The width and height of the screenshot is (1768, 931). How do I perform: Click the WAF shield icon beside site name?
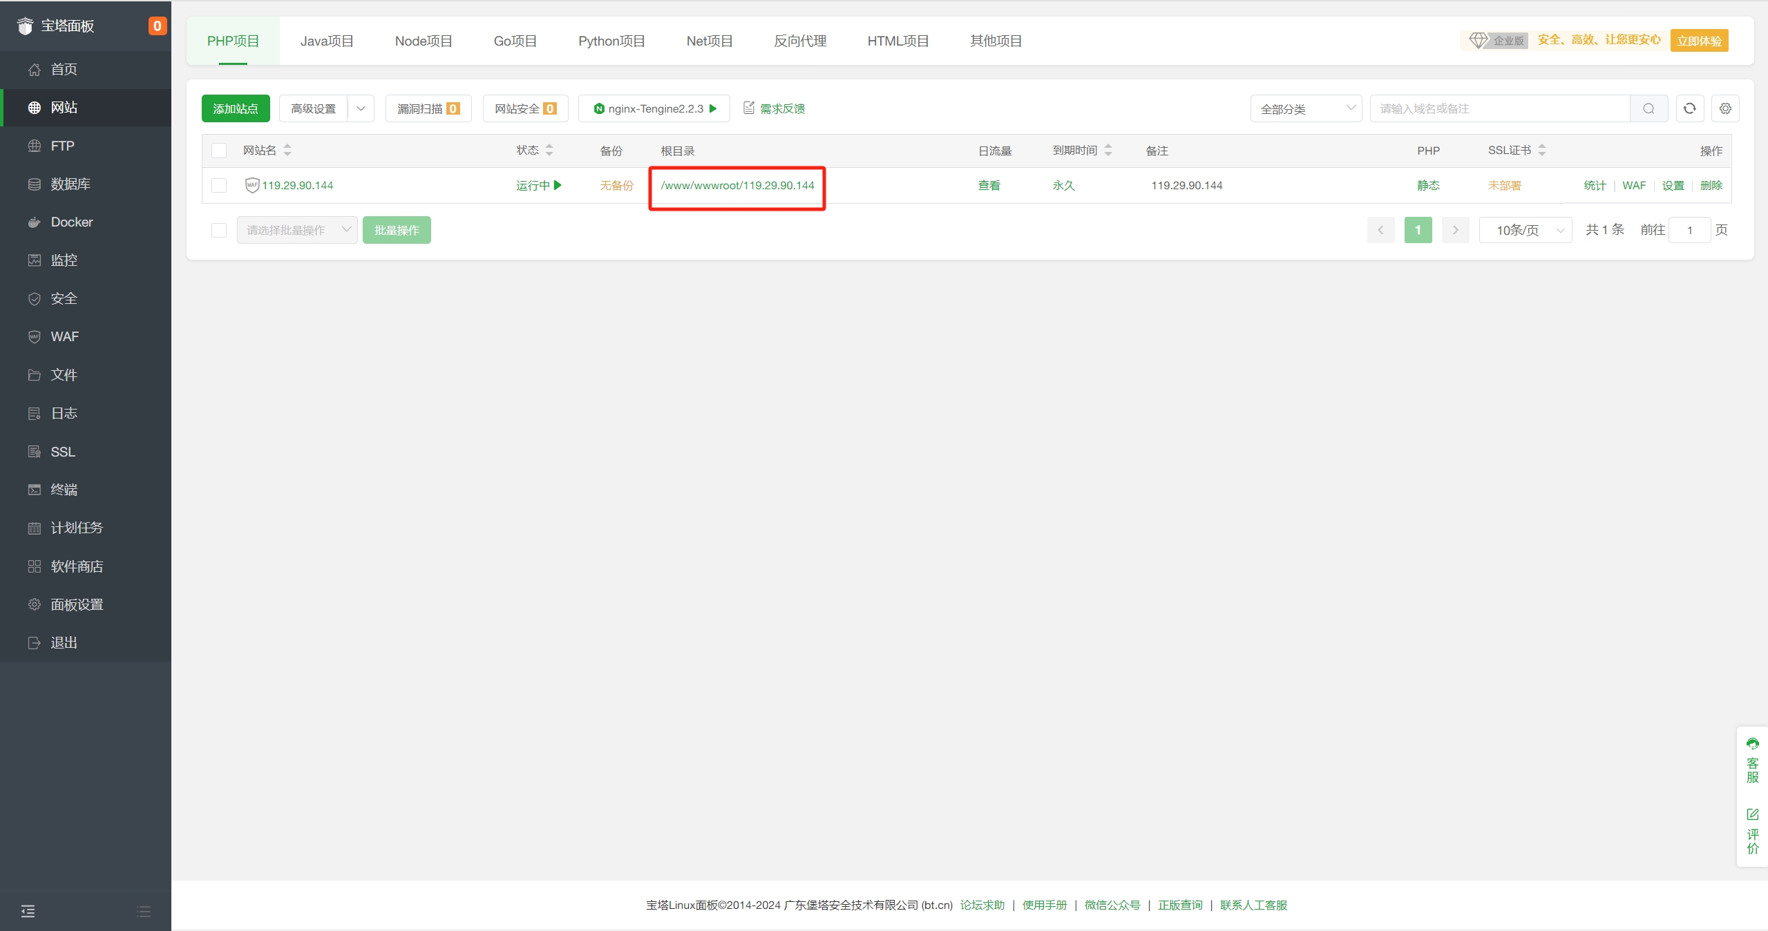click(x=252, y=185)
